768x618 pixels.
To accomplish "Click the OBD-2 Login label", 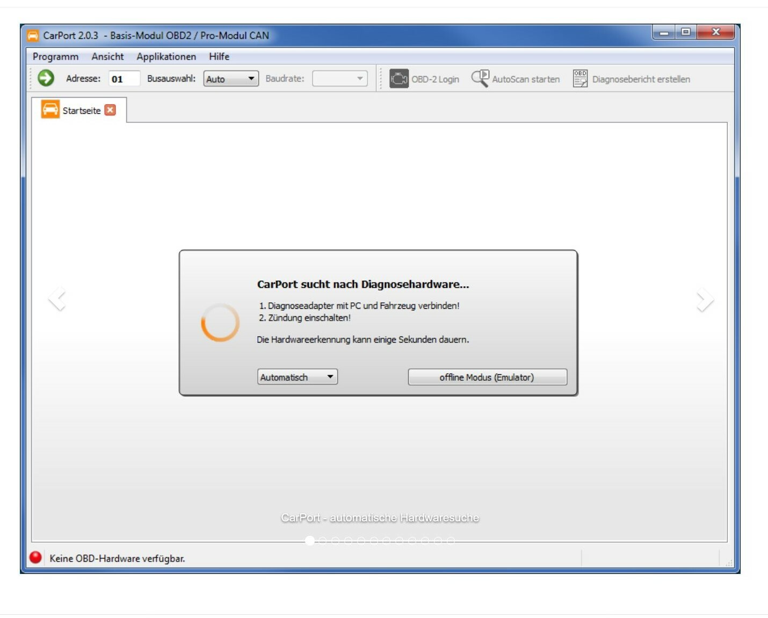I will coord(435,79).
